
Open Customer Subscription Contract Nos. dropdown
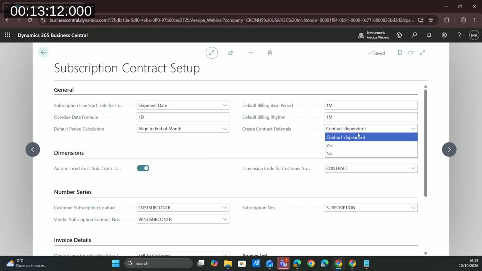coord(225,208)
